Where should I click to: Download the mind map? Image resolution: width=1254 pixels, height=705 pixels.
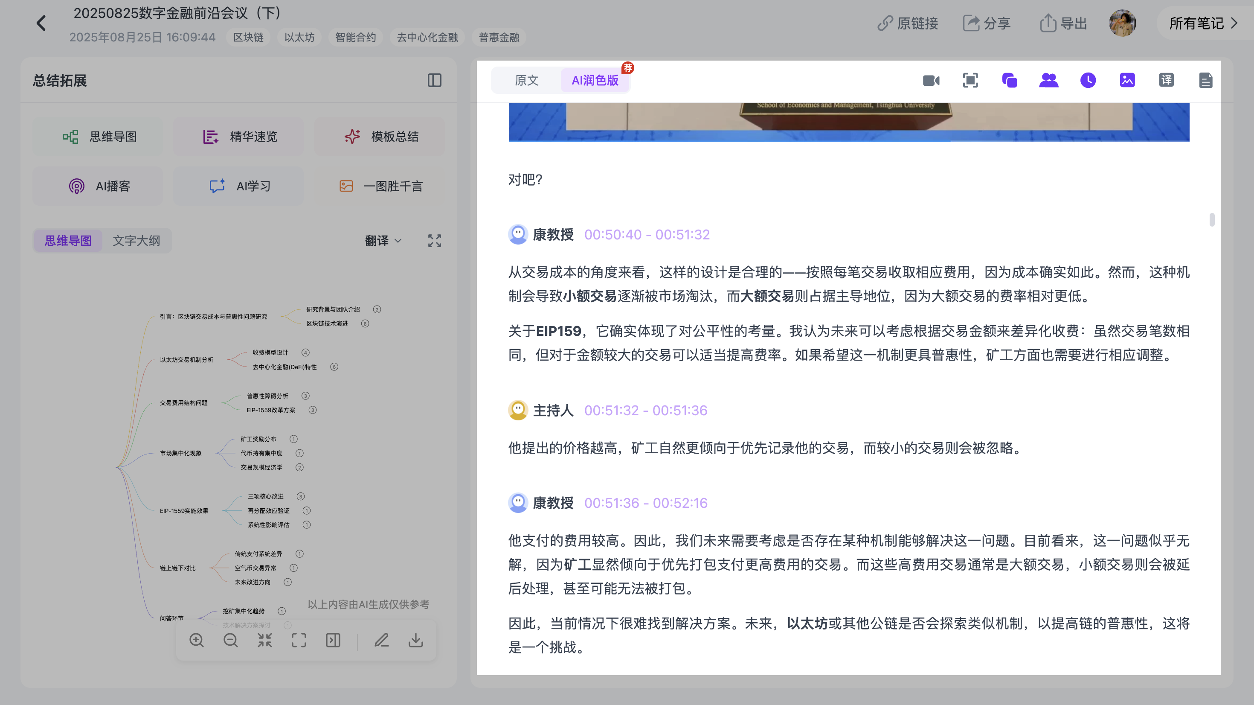click(x=416, y=640)
